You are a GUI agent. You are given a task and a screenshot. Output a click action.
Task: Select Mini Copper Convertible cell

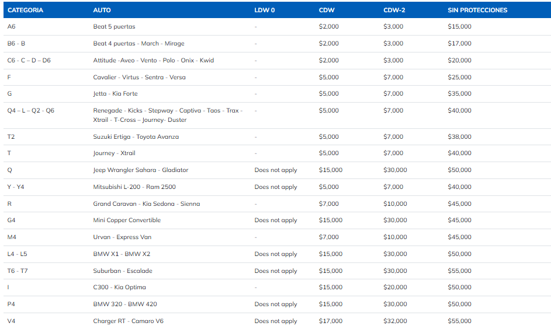tap(127, 220)
